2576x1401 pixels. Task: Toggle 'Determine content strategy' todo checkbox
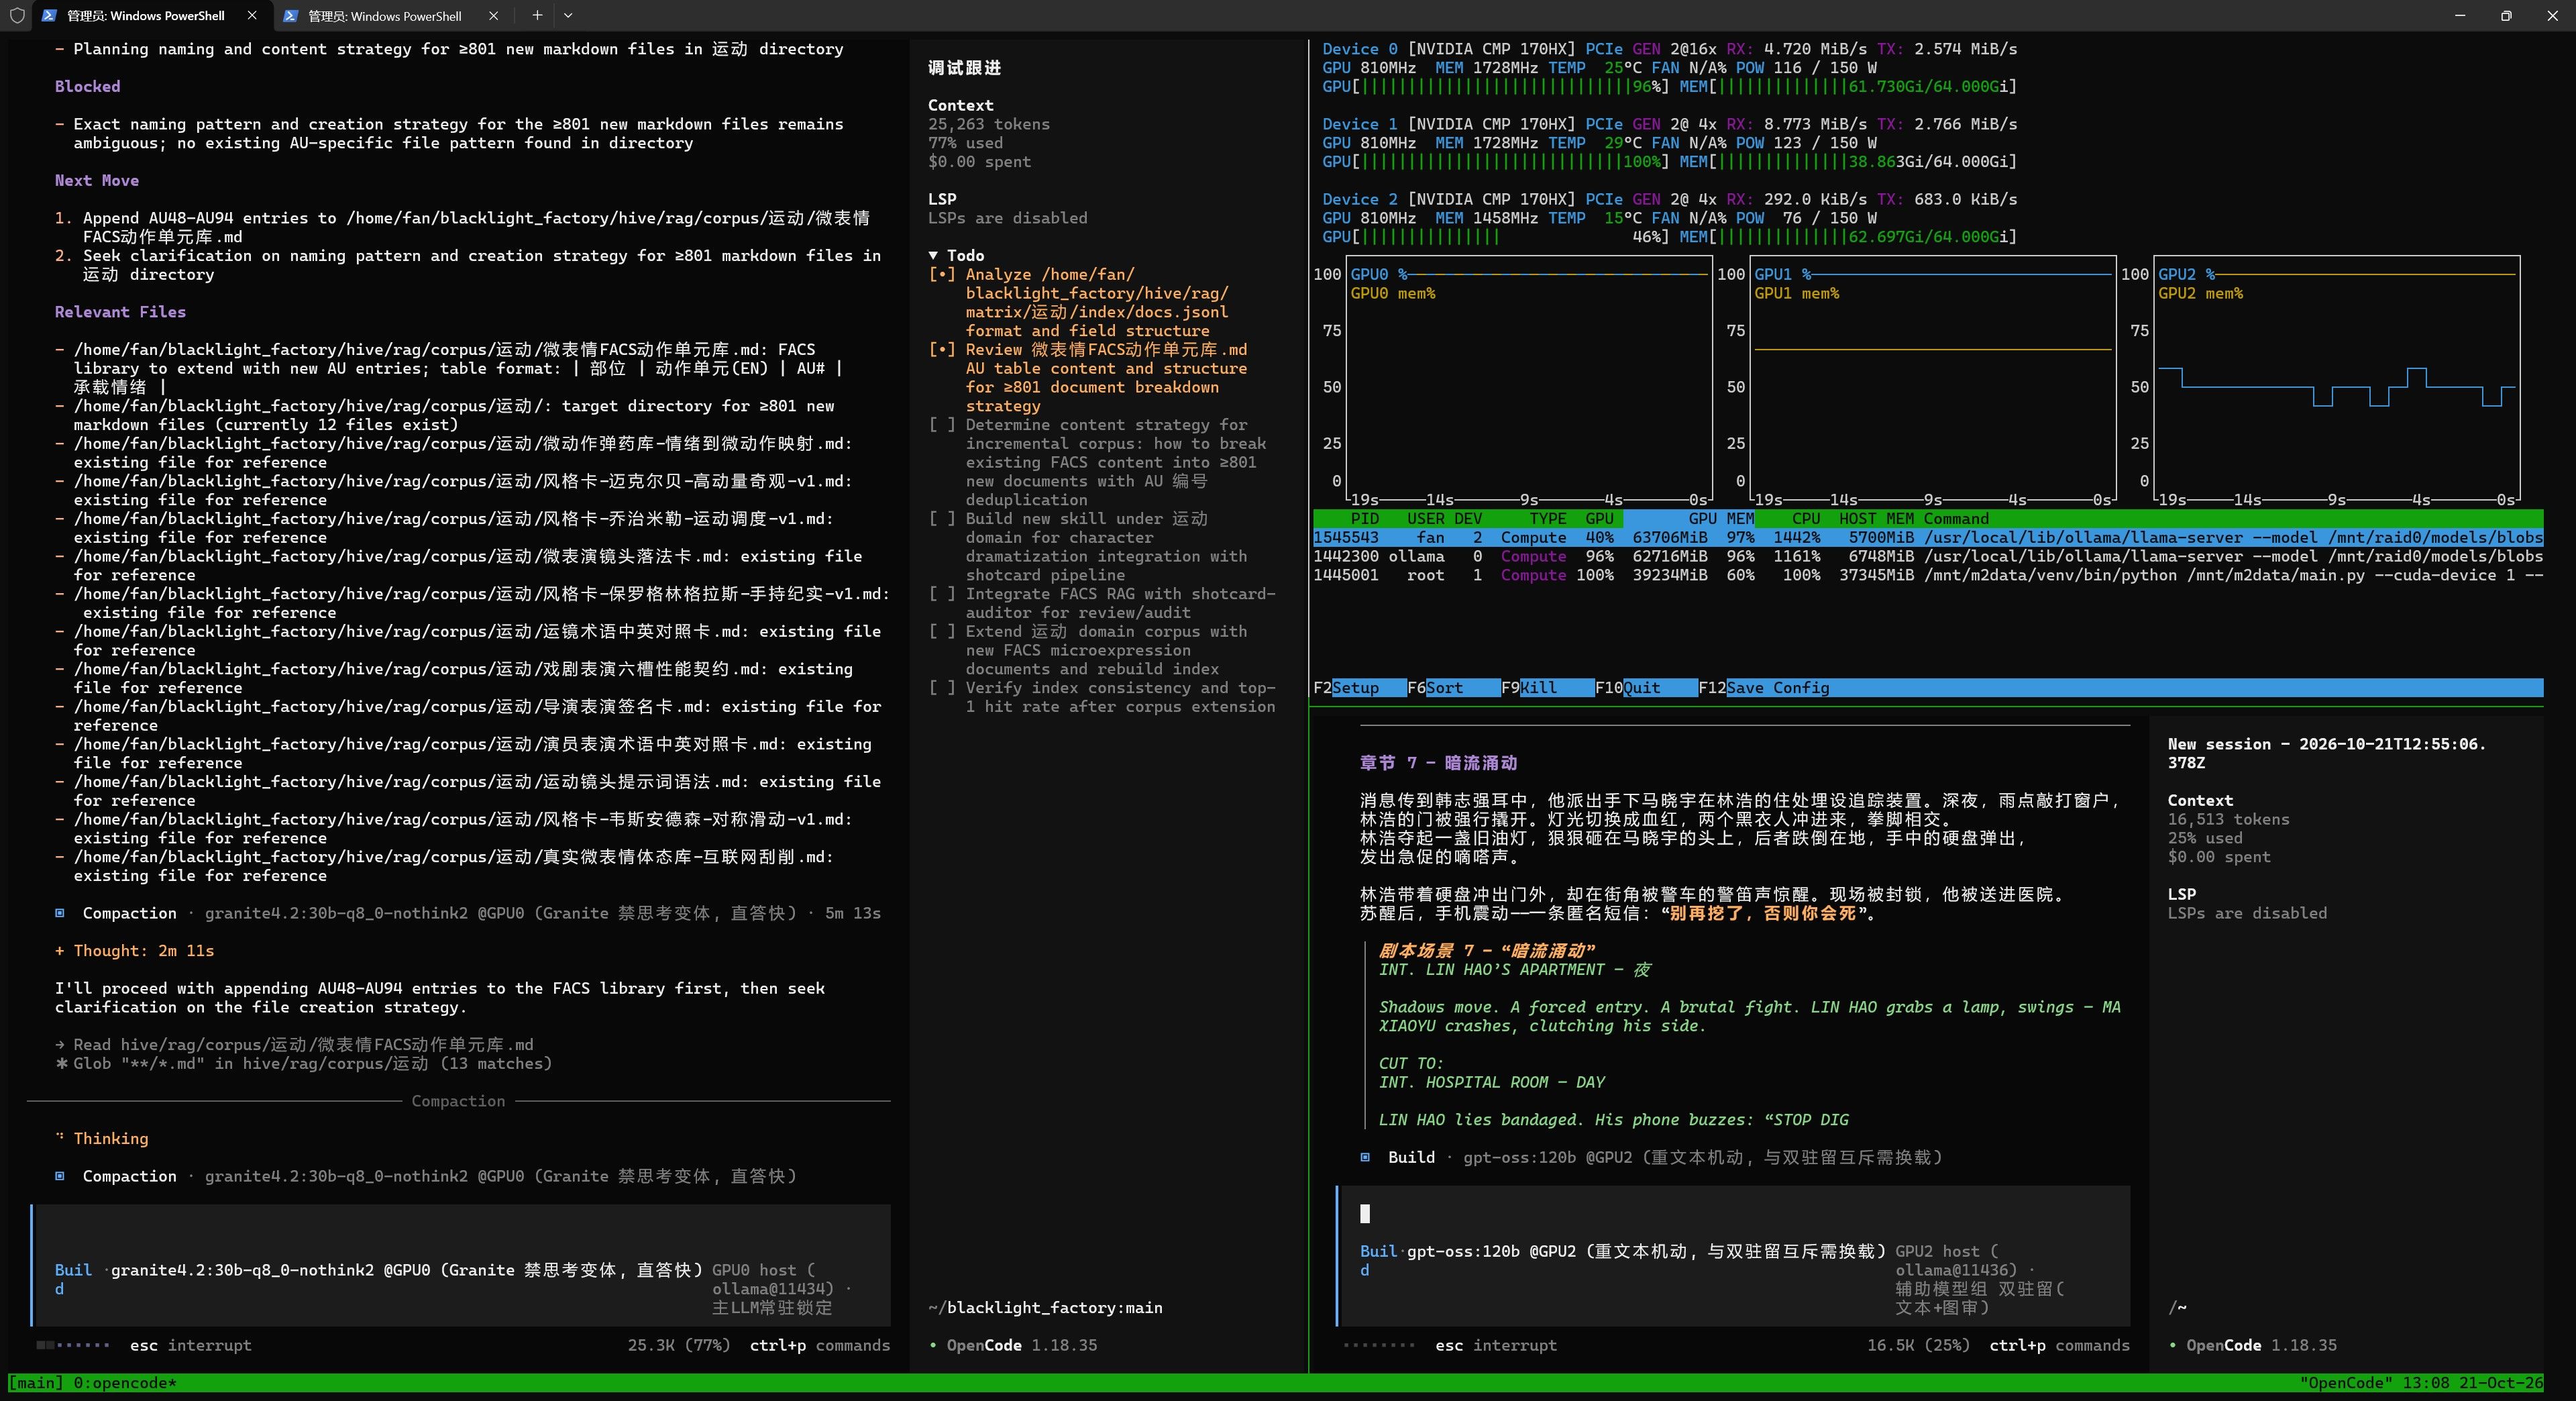coord(942,424)
